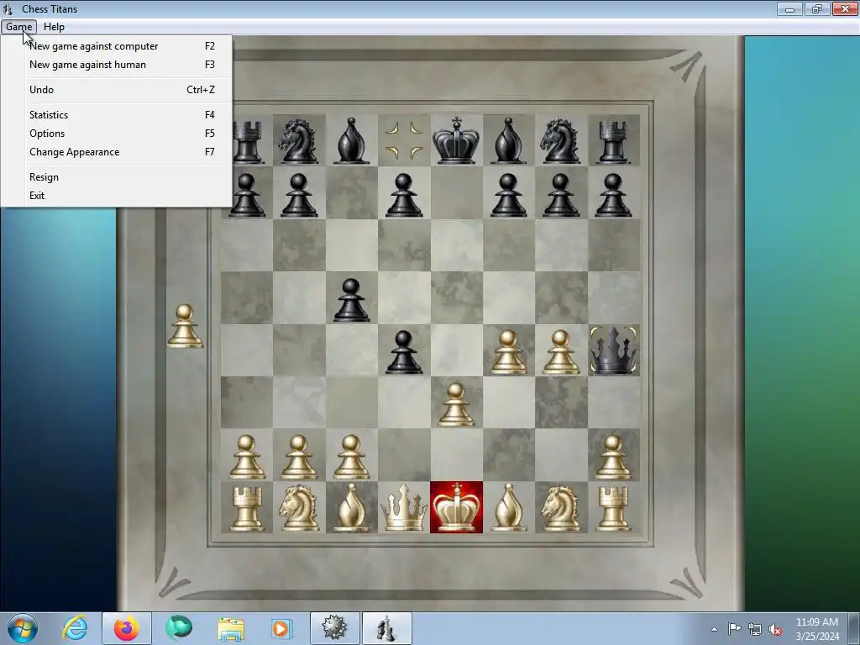Click the empty g2 square
The width and height of the screenshot is (860, 645).
pos(561,455)
